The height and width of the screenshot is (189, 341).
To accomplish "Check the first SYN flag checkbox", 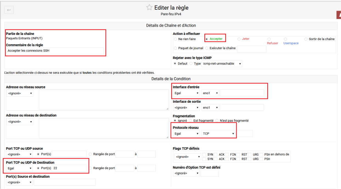I will (204, 154).
